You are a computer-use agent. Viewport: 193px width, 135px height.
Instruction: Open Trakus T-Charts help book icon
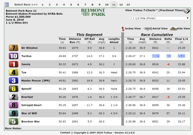tap(187, 11)
